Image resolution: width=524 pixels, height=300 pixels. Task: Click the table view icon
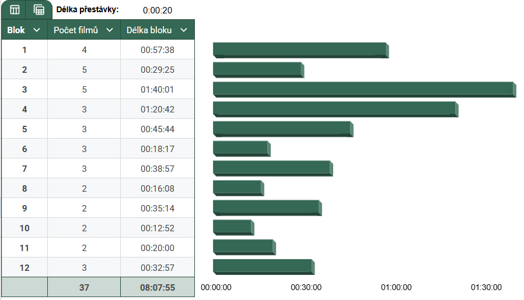(x=15, y=10)
